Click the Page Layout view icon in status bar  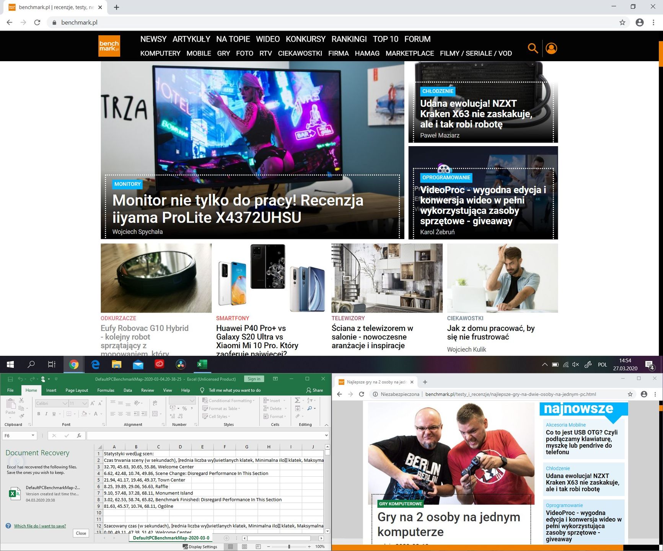point(244,546)
